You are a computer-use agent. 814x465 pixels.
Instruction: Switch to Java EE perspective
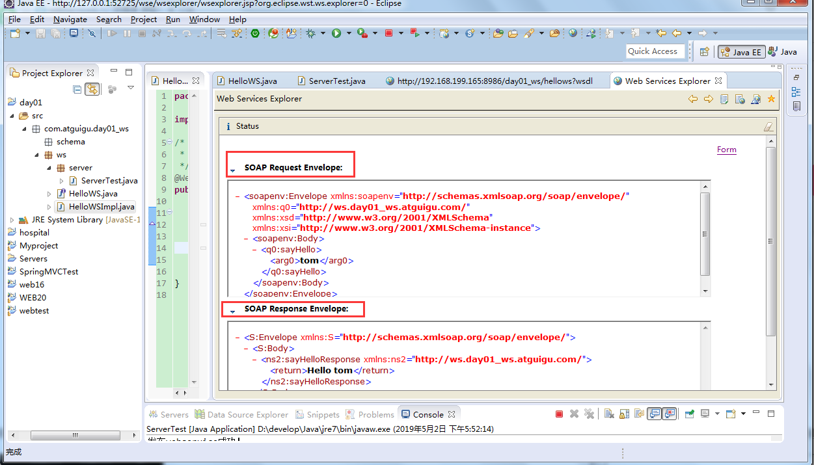click(740, 52)
